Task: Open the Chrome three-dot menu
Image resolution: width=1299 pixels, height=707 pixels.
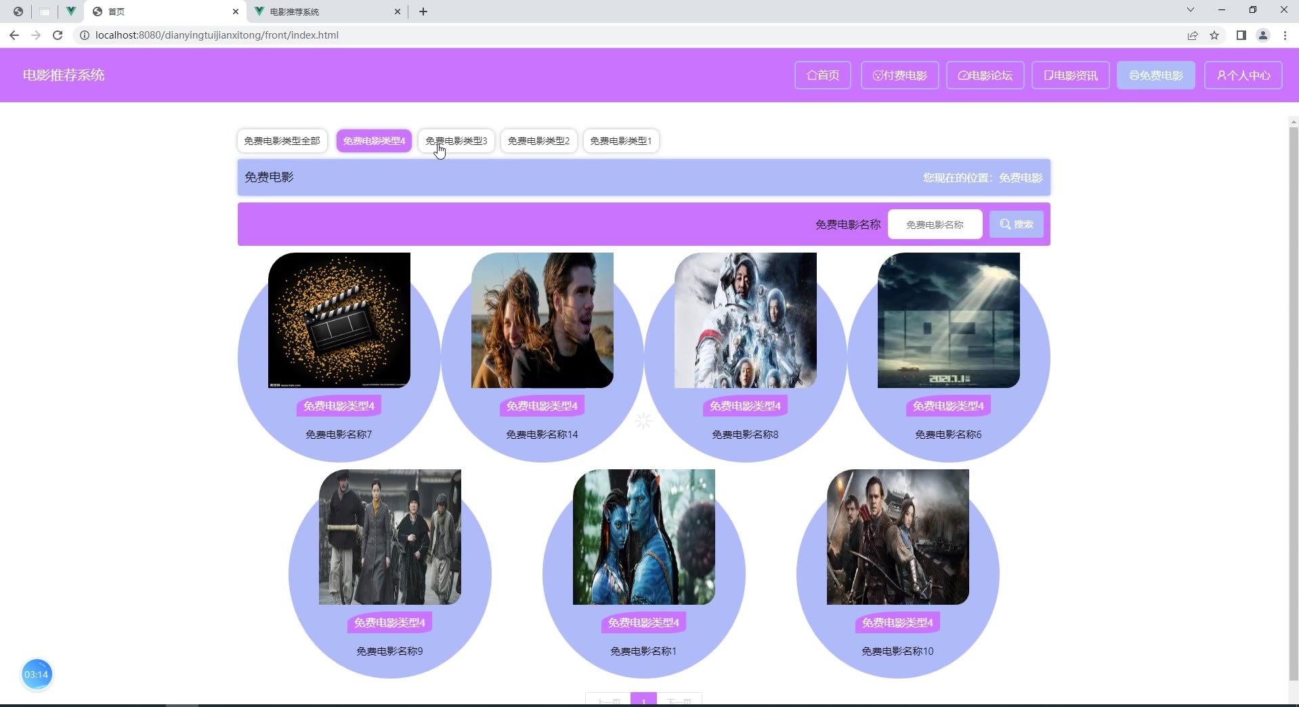Action: tap(1285, 35)
